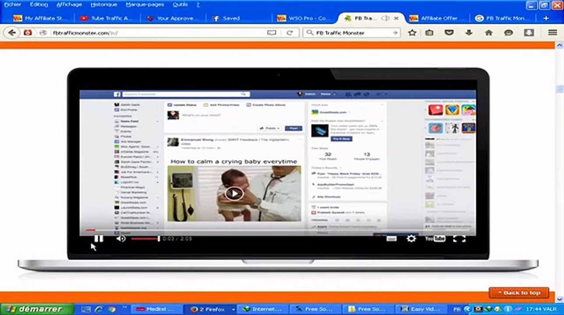Open second Free So... taskbar window
The width and height of the screenshot is (564, 315).
click(368, 309)
